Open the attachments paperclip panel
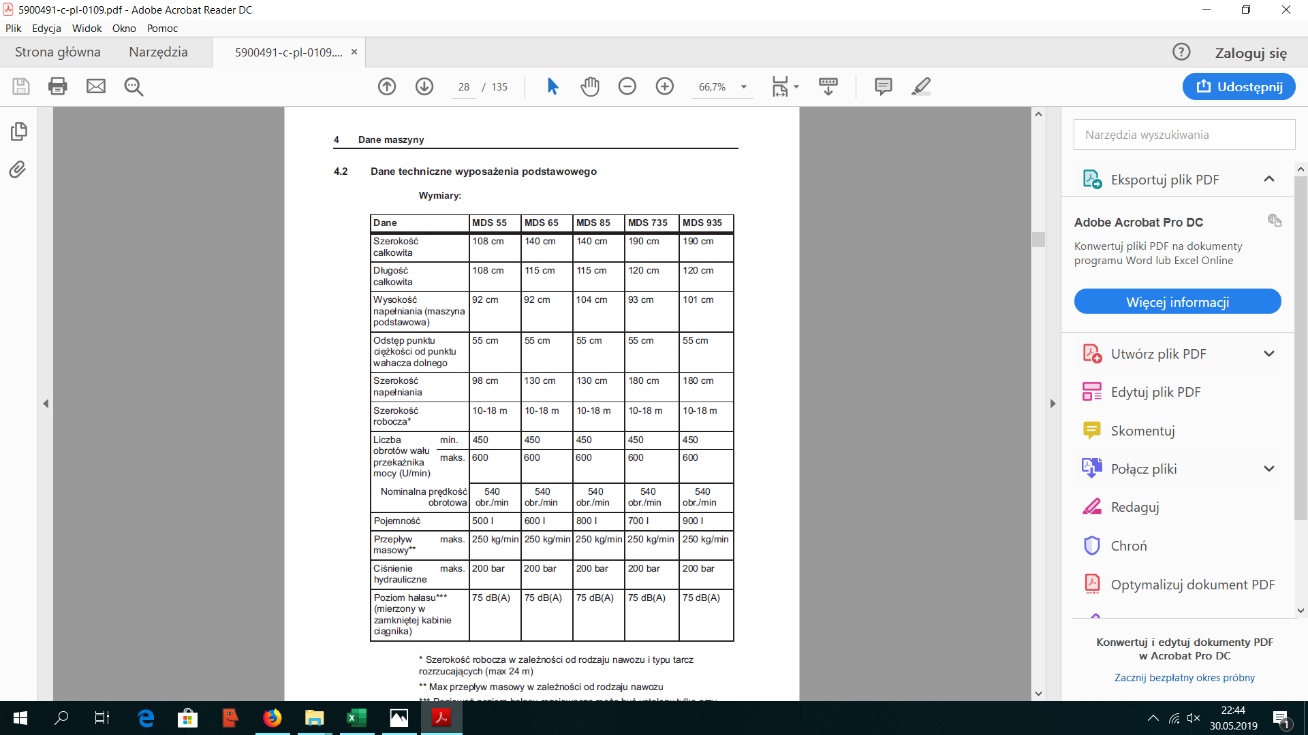This screenshot has height=735, width=1308. point(18,169)
